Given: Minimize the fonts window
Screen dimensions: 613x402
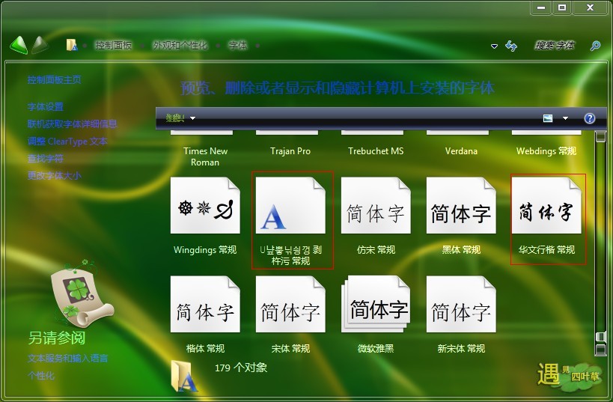Looking at the screenshot, I should point(541,7).
